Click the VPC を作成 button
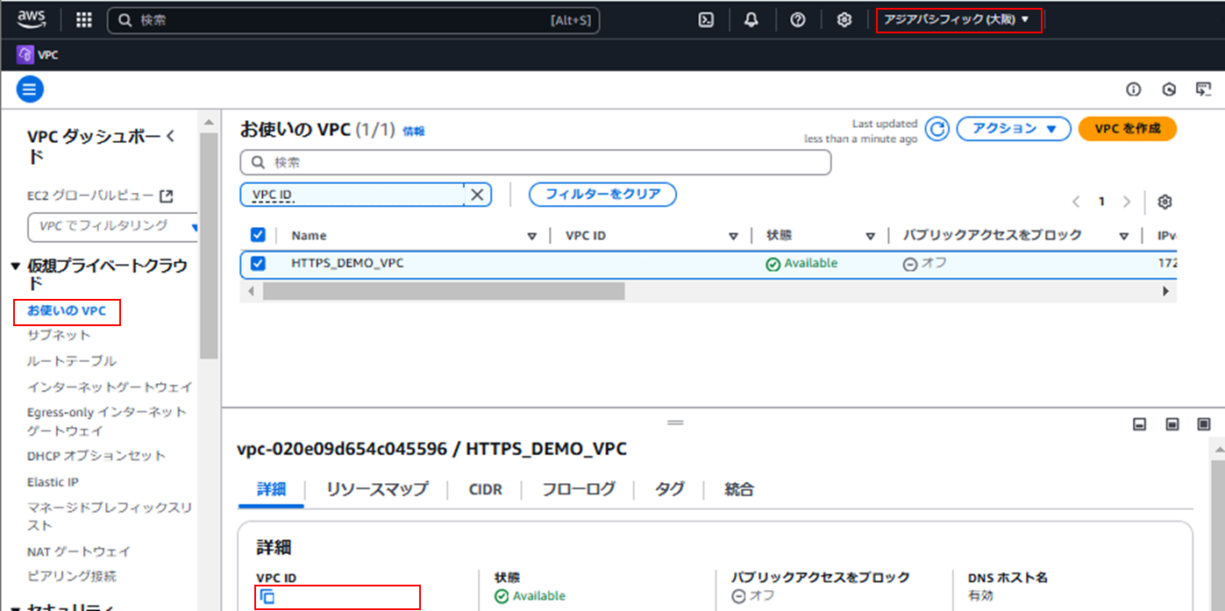The width and height of the screenshot is (1225, 611). pyautogui.click(x=1128, y=129)
